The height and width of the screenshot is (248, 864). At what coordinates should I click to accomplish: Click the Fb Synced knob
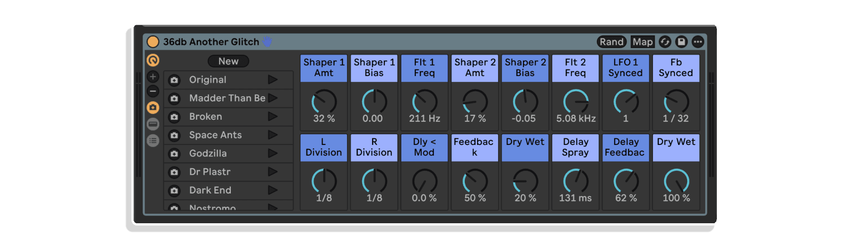(676, 101)
